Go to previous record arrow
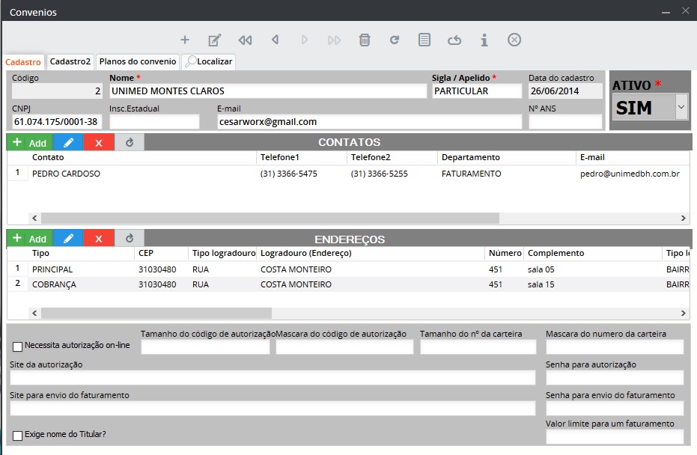This screenshot has height=455, width=697. (276, 40)
